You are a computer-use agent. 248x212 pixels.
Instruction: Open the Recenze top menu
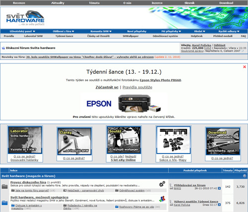click(19, 3)
